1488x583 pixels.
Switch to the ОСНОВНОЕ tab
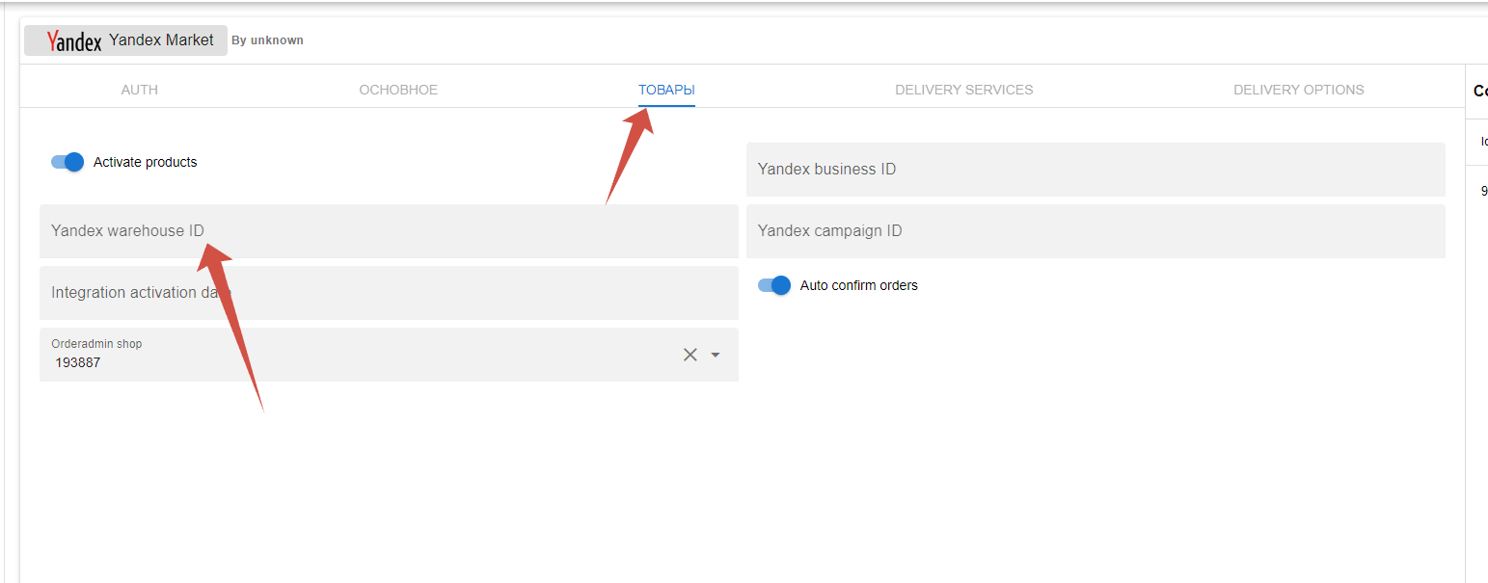[x=398, y=90]
